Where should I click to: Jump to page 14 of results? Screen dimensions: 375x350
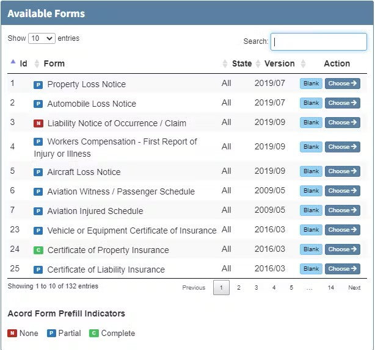[x=330, y=288]
